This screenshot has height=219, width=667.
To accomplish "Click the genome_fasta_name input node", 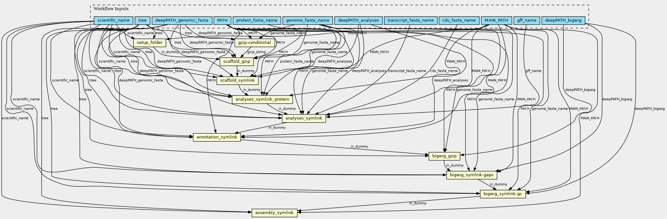I will point(307,20).
